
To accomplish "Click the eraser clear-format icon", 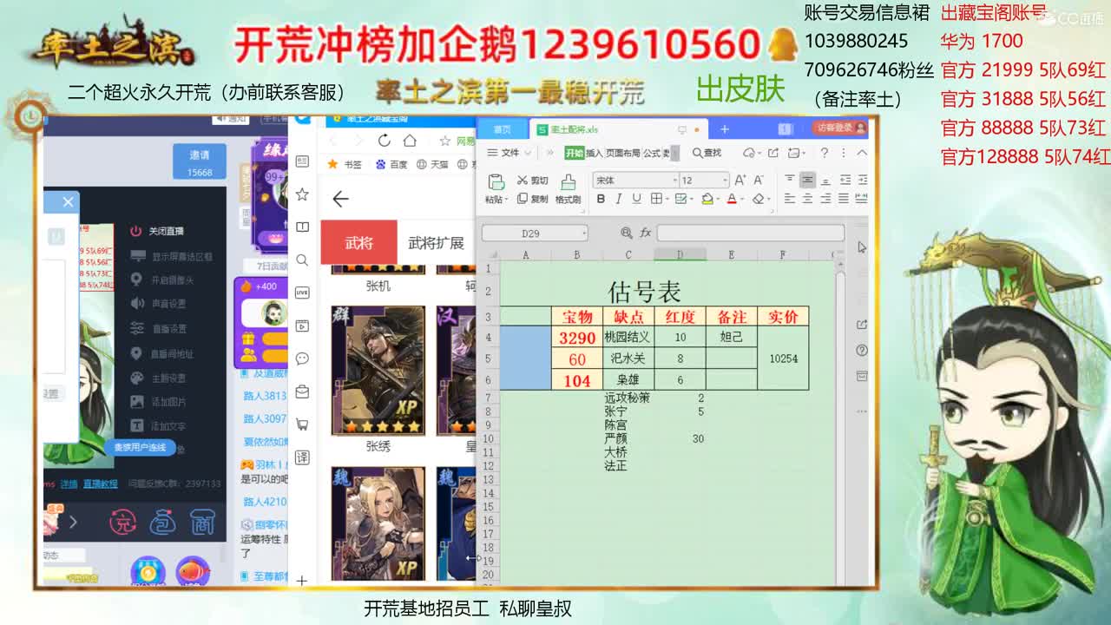I will pyautogui.click(x=758, y=199).
